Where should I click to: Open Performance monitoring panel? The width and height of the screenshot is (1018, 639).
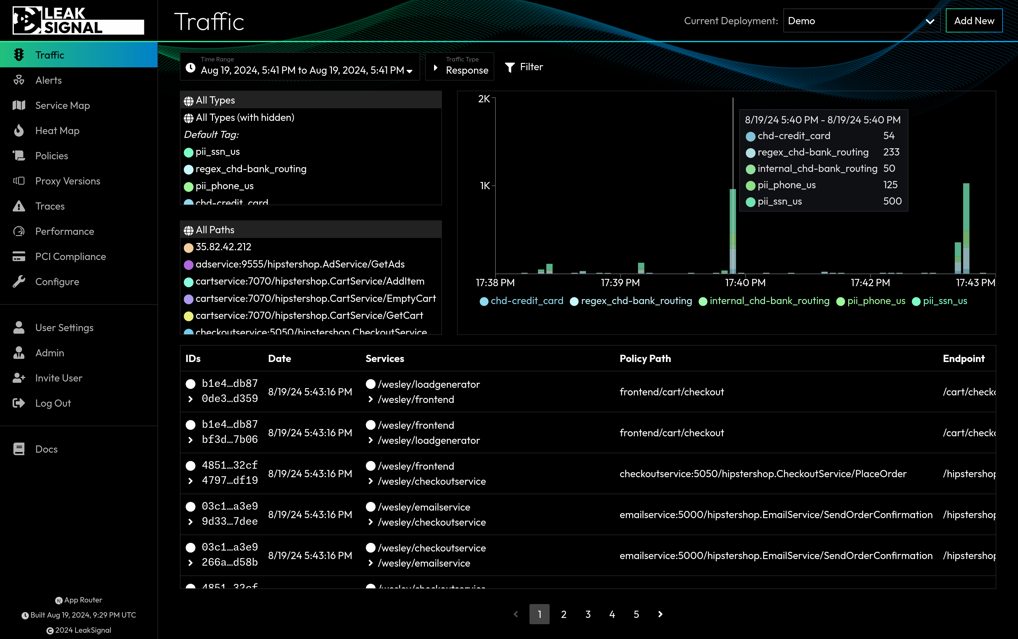[x=65, y=231]
